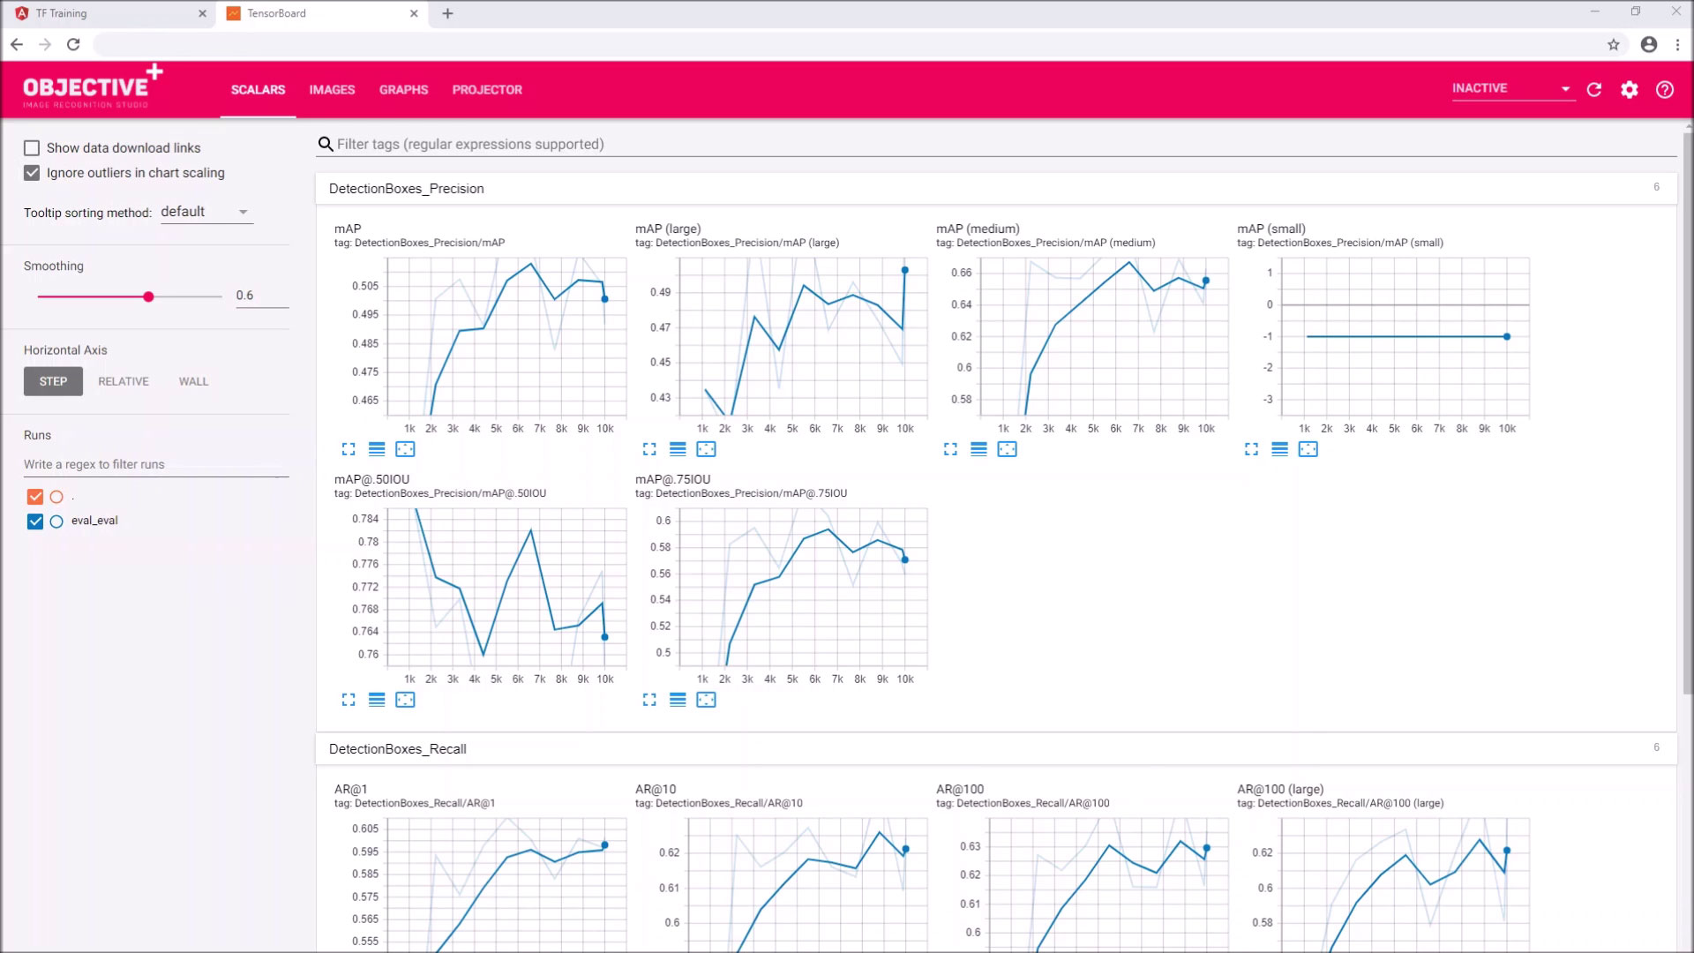Expand the mAP (medium) chart
Screen dimensions: 1694x953
pyautogui.click(x=950, y=449)
